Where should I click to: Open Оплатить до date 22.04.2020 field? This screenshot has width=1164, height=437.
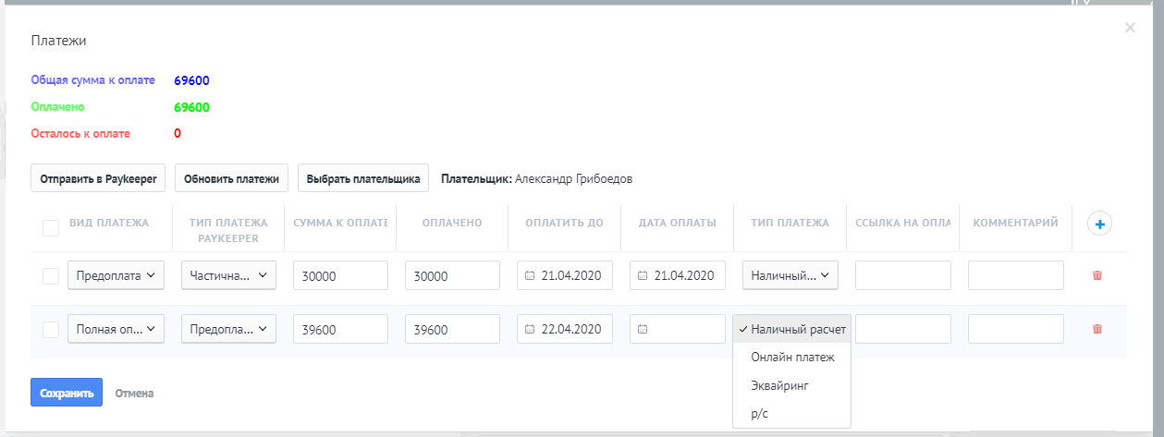[x=565, y=329]
